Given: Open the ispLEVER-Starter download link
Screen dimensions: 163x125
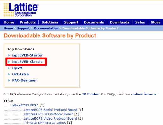Looking at the screenshot, I should pyautogui.click(x=27, y=55).
